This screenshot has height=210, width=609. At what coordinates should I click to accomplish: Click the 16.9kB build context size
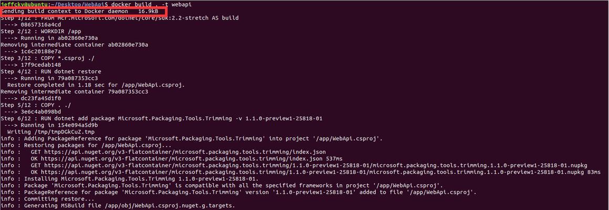tap(148, 12)
